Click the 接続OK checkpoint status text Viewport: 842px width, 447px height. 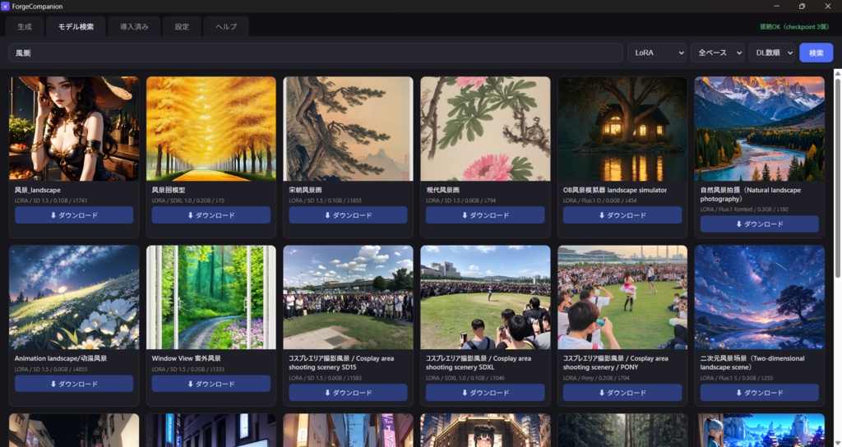794,27
